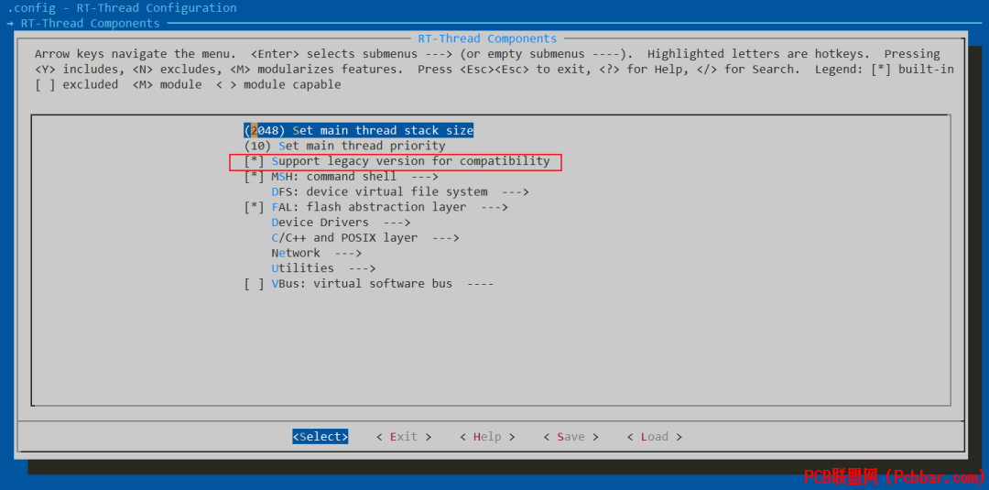Click the Exit button
The width and height of the screenshot is (989, 490).
[404, 436]
